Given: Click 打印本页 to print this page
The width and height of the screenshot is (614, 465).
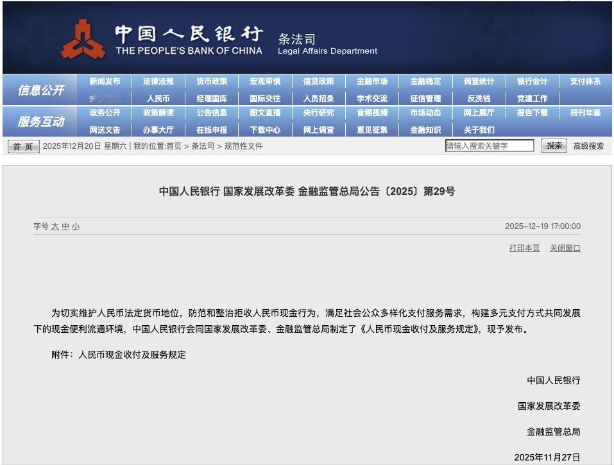Looking at the screenshot, I should (x=526, y=248).
